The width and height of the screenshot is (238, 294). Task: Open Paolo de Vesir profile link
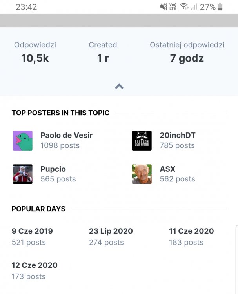coord(66,136)
